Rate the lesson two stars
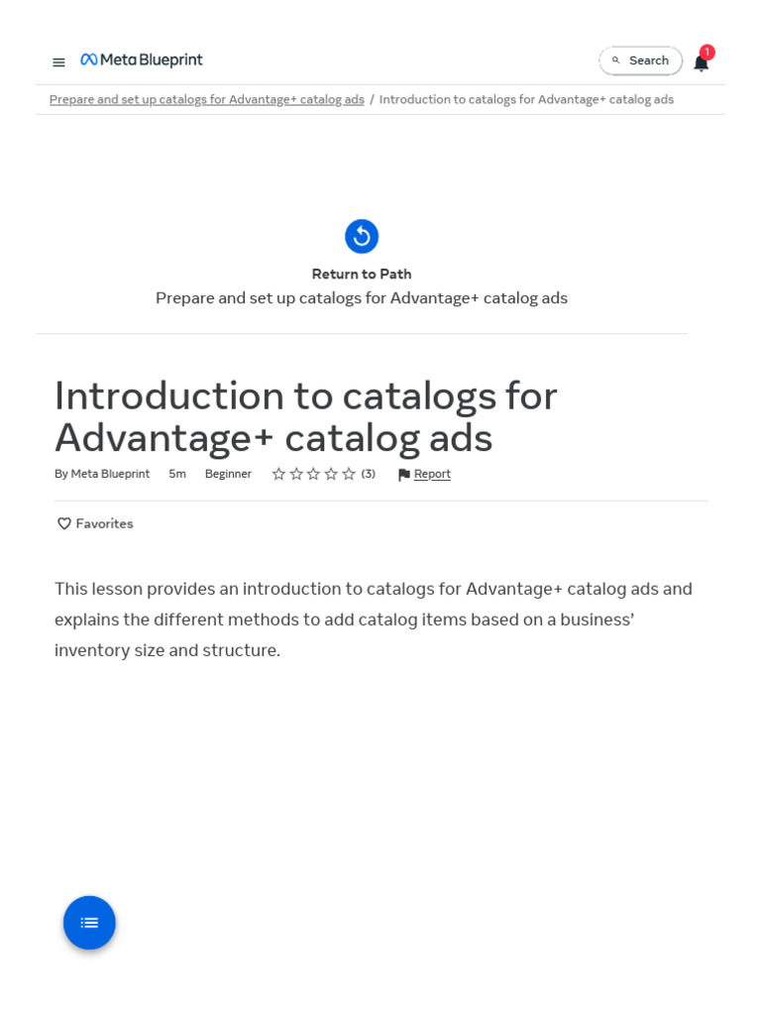This screenshot has height=1015, width=761. coord(296,474)
